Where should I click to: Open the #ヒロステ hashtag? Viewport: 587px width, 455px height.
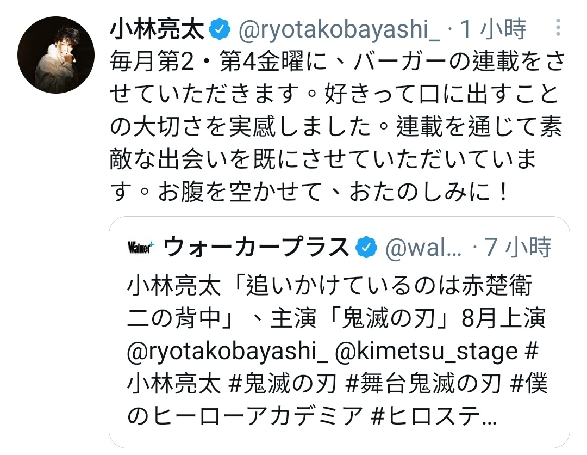(x=433, y=417)
